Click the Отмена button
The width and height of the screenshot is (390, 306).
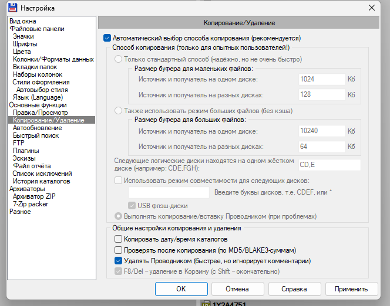click(237, 289)
